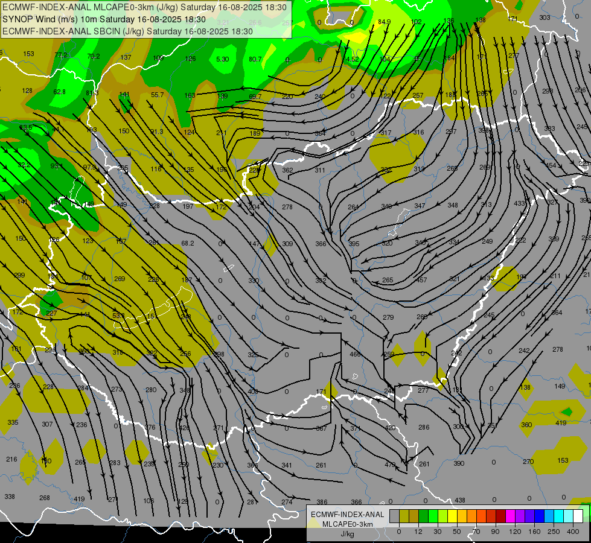Click the map value '70.2'
Screen dimensions: 591x543
pyautogui.click(x=94, y=56)
